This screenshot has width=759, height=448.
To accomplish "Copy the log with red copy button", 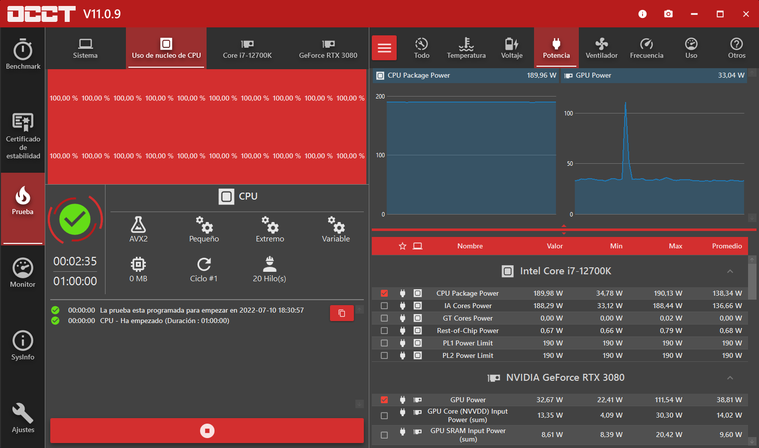I will 342,313.
